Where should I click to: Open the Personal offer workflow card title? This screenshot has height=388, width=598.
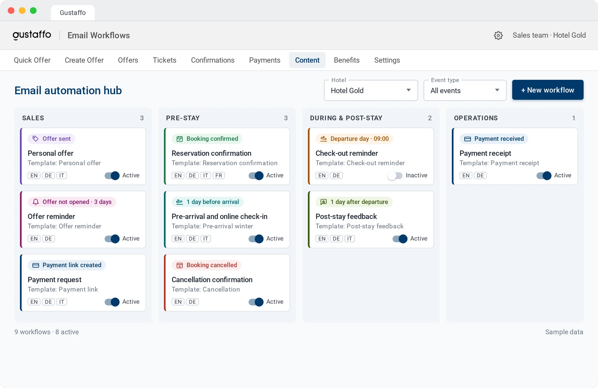pyautogui.click(x=51, y=153)
